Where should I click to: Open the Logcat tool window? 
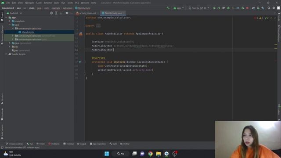coord(82,144)
